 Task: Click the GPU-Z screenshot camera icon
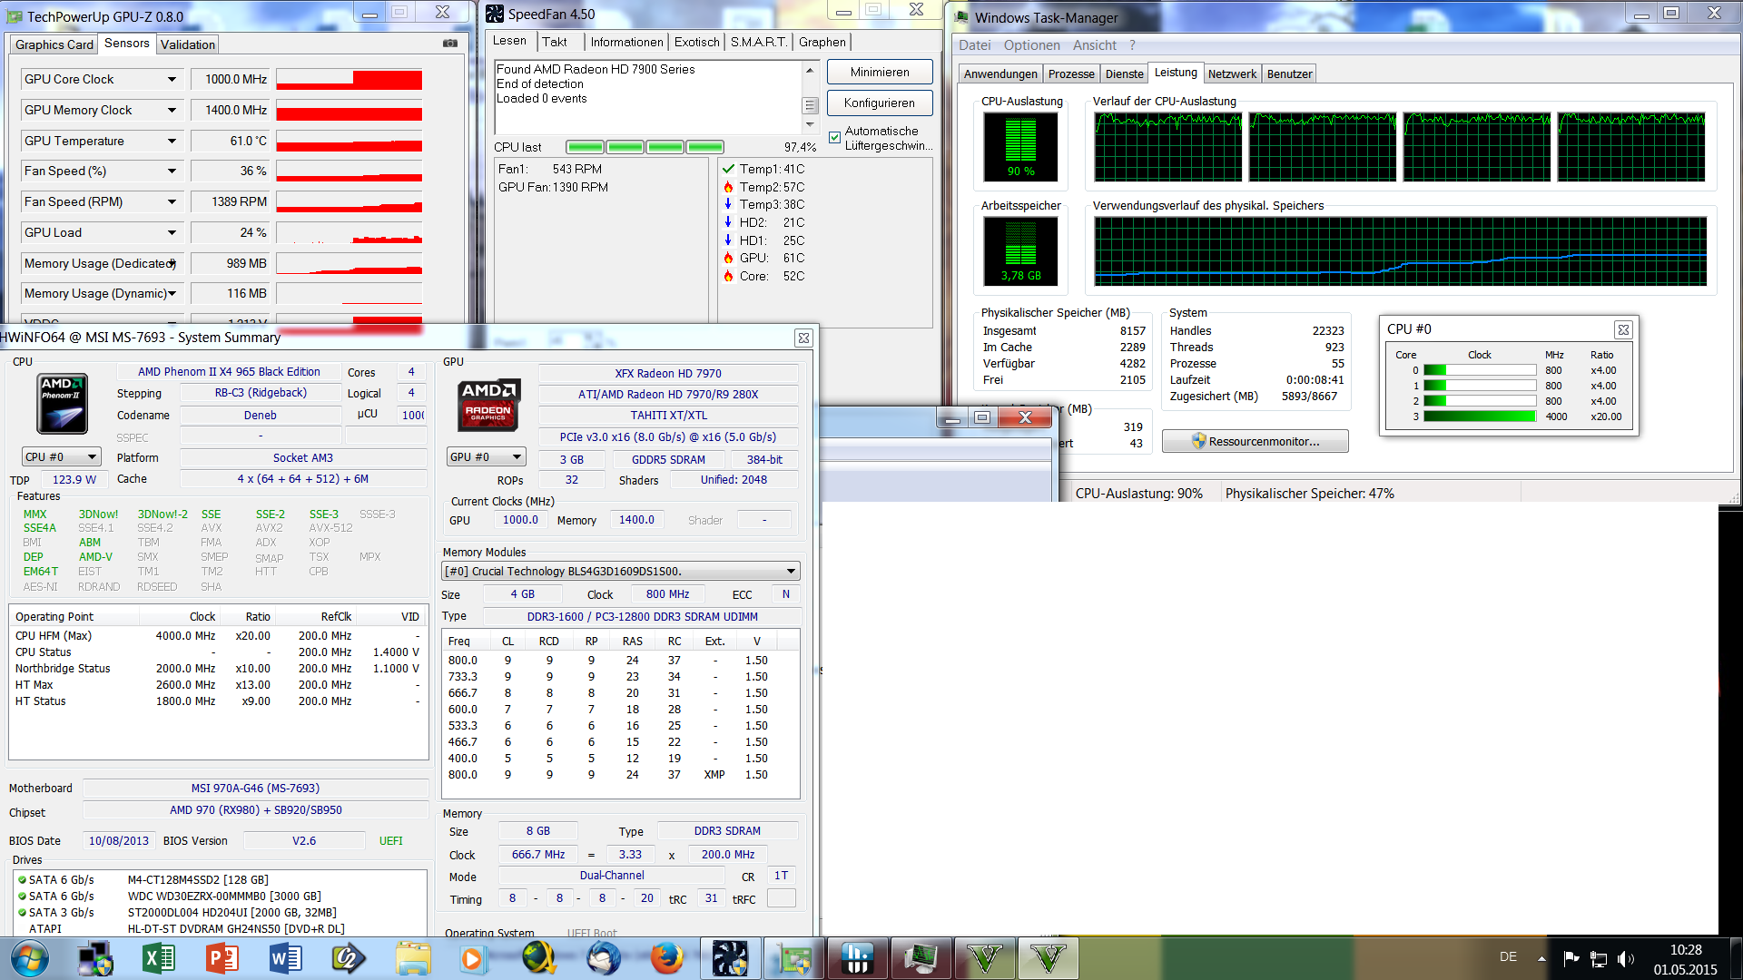pos(450,44)
